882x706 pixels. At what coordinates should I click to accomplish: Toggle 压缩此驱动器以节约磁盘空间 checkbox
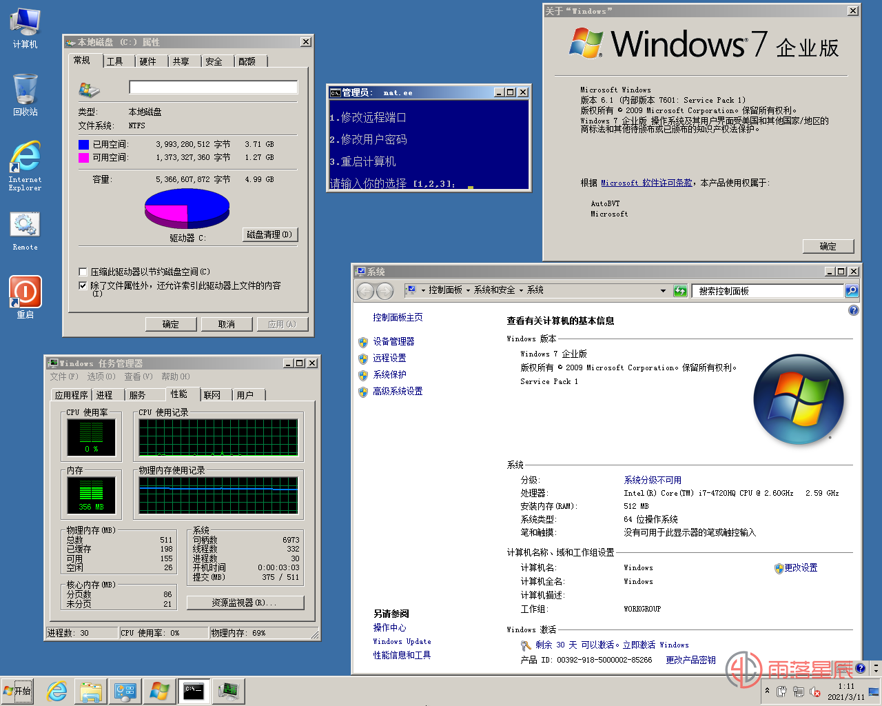point(83,272)
